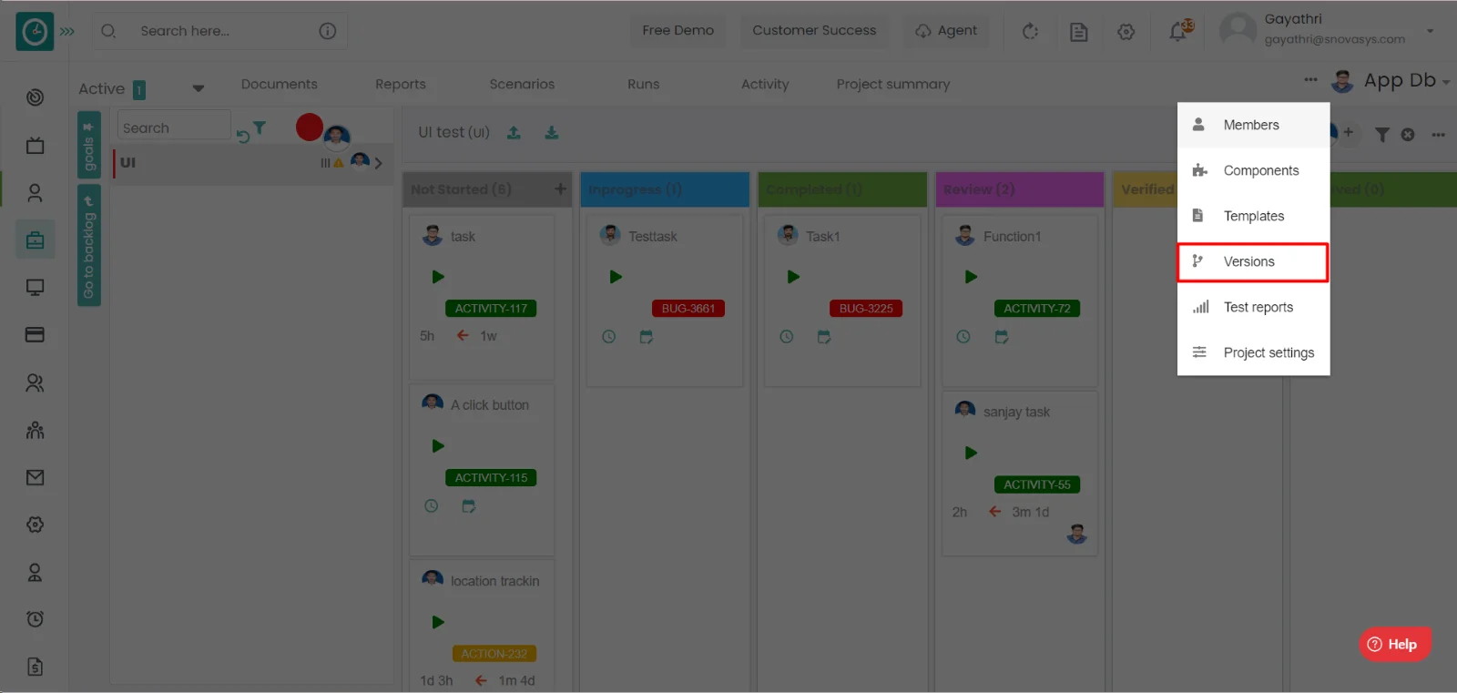The width and height of the screenshot is (1457, 693).
Task: Select Components in the project menu
Action: pos(1253,170)
